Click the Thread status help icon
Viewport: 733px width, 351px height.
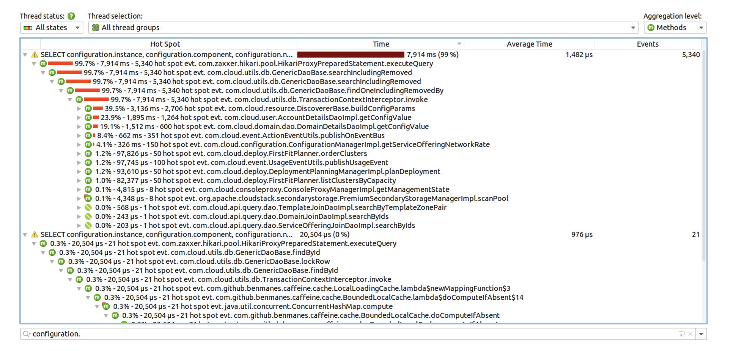pyautogui.click(x=71, y=16)
